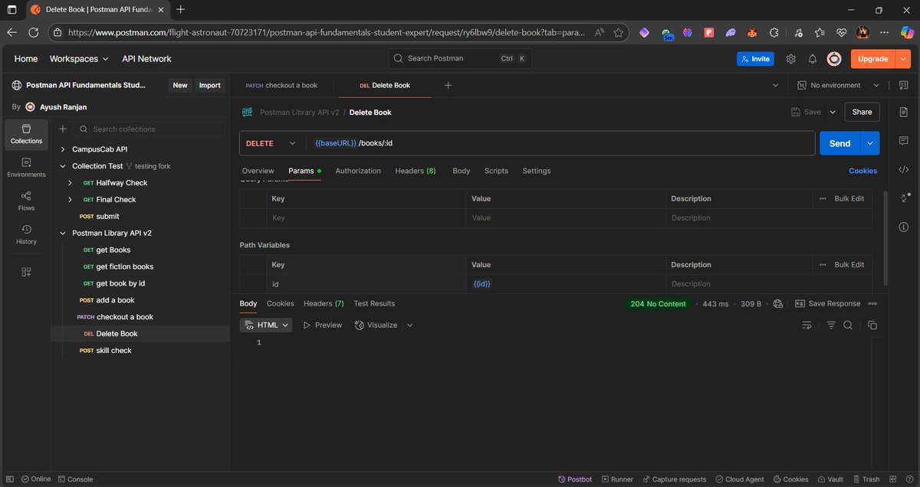Screen dimensions: 920x487
Task: Open network information globe icon
Action: pyautogui.click(x=778, y=304)
